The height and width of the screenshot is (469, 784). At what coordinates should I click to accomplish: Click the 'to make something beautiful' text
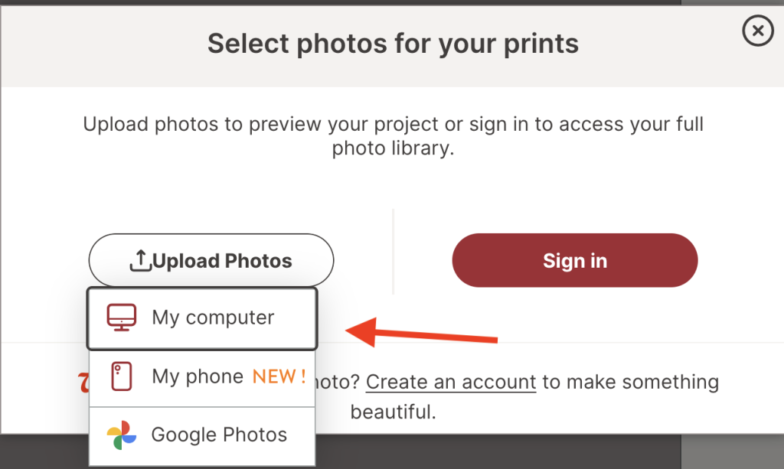631,381
